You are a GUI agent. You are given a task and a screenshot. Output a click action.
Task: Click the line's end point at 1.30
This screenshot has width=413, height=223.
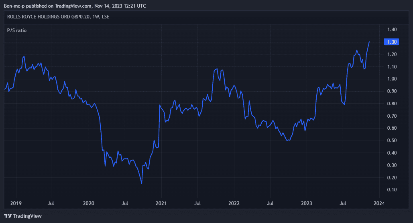(369, 42)
